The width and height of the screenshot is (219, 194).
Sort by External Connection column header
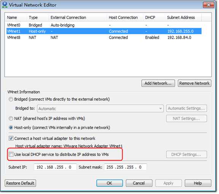coord(78,17)
